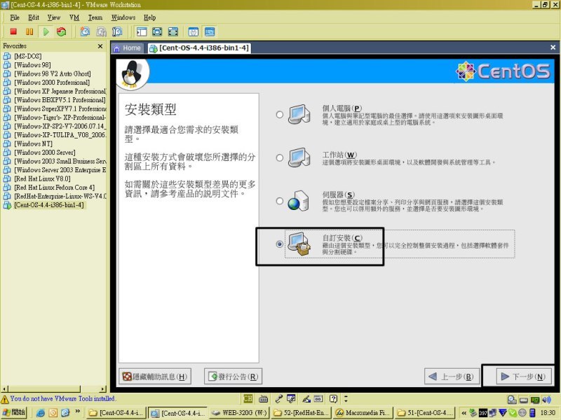This screenshot has width=561, height=420.
Task: Show hidden tray icons with chevron
Action: point(464,413)
